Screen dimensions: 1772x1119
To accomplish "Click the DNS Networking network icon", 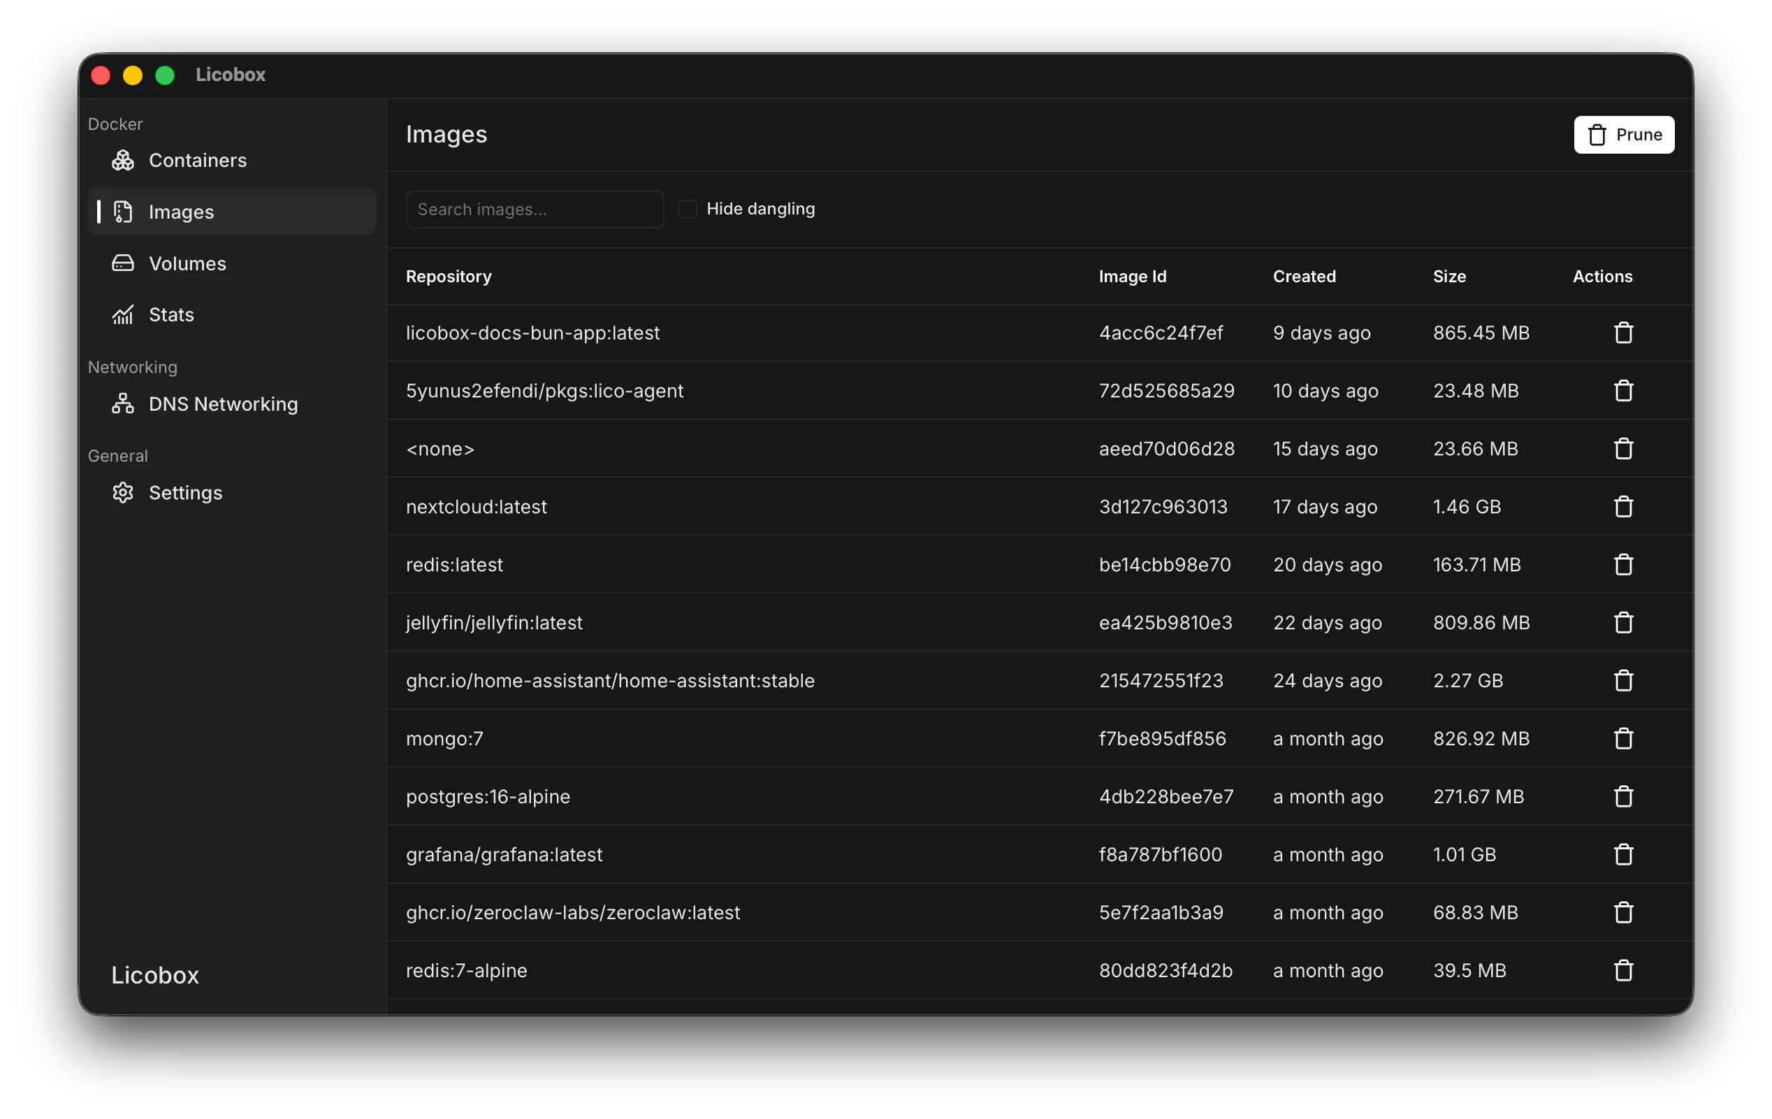I will coord(123,404).
